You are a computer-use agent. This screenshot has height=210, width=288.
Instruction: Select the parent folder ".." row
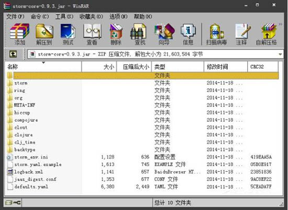pyautogui.click(x=143, y=76)
